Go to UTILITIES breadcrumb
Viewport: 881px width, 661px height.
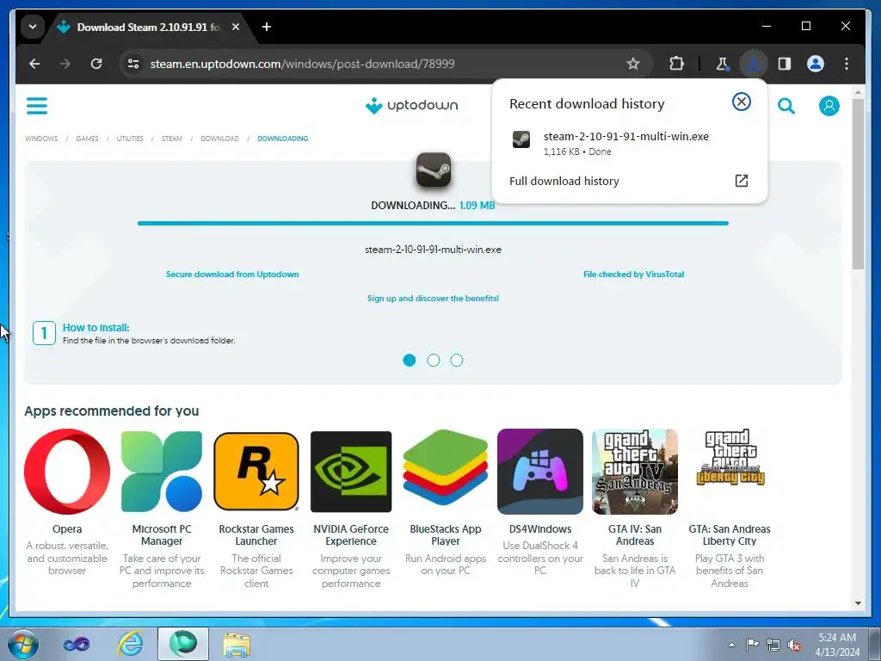pyautogui.click(x=130, y=139)
